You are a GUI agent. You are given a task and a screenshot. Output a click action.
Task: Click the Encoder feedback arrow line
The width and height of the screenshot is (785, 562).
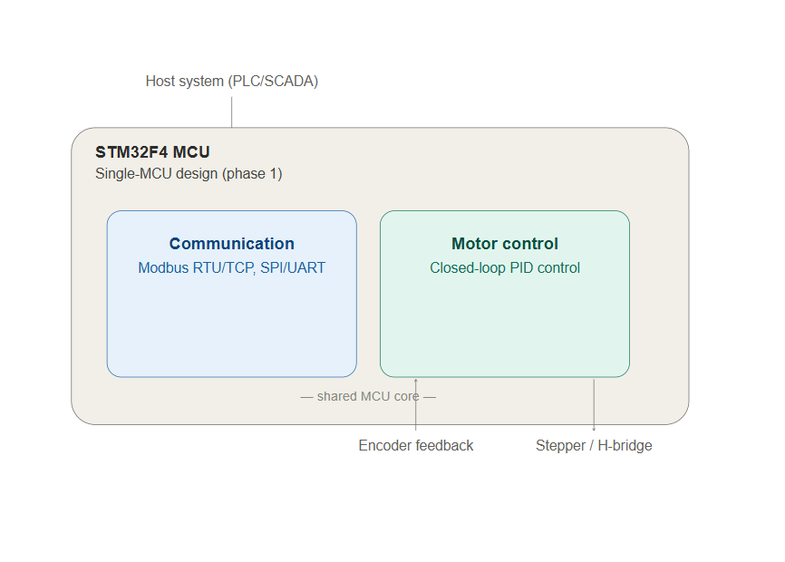tap(415, 404)
